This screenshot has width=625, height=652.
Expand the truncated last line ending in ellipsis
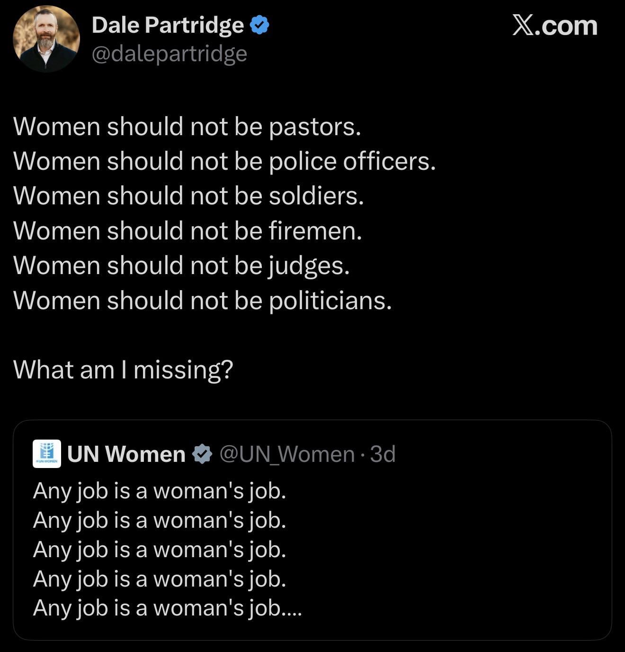click(x=167, y=607)
